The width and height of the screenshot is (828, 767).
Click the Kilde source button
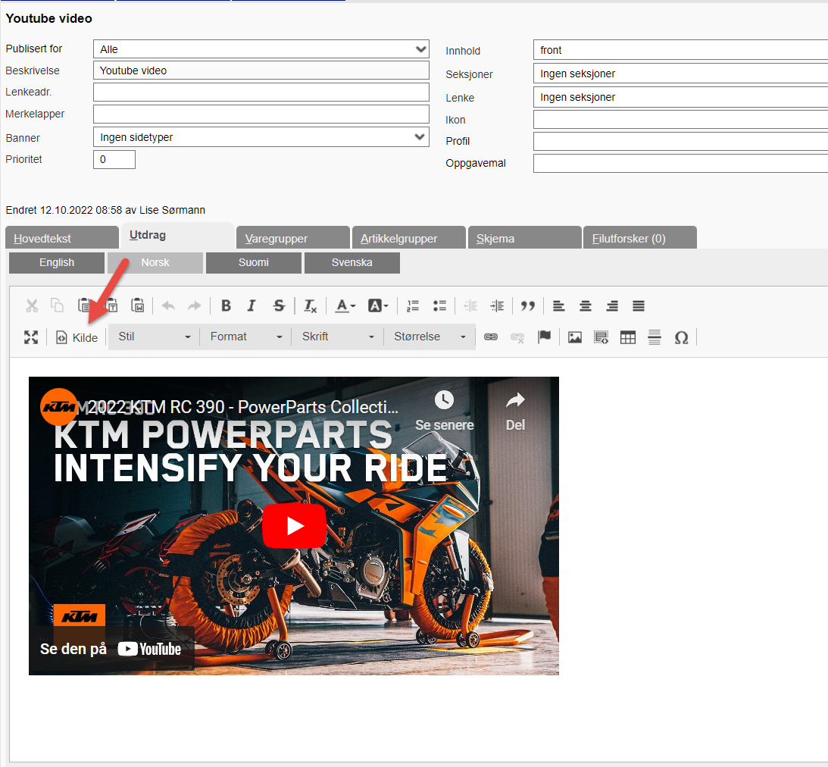(x=77, y=337)
